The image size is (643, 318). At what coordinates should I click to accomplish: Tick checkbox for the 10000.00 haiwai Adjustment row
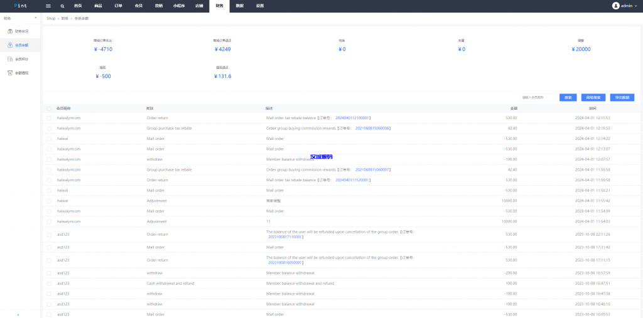(x=49, y=201)
